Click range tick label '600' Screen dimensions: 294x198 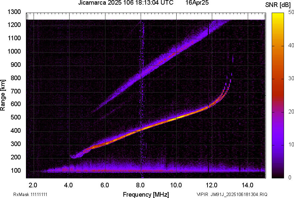[16, 104]
